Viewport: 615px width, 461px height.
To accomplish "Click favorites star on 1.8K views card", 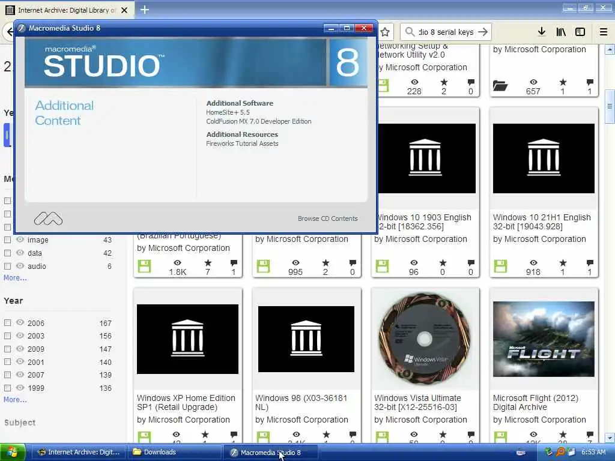I will click(x=208, y=263).
